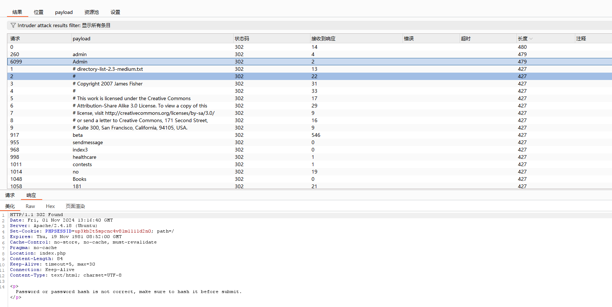Sort results by 状态码 column header
Image resolution: width=612 pixels, height=307 pixels.
[x=242, y=39]
